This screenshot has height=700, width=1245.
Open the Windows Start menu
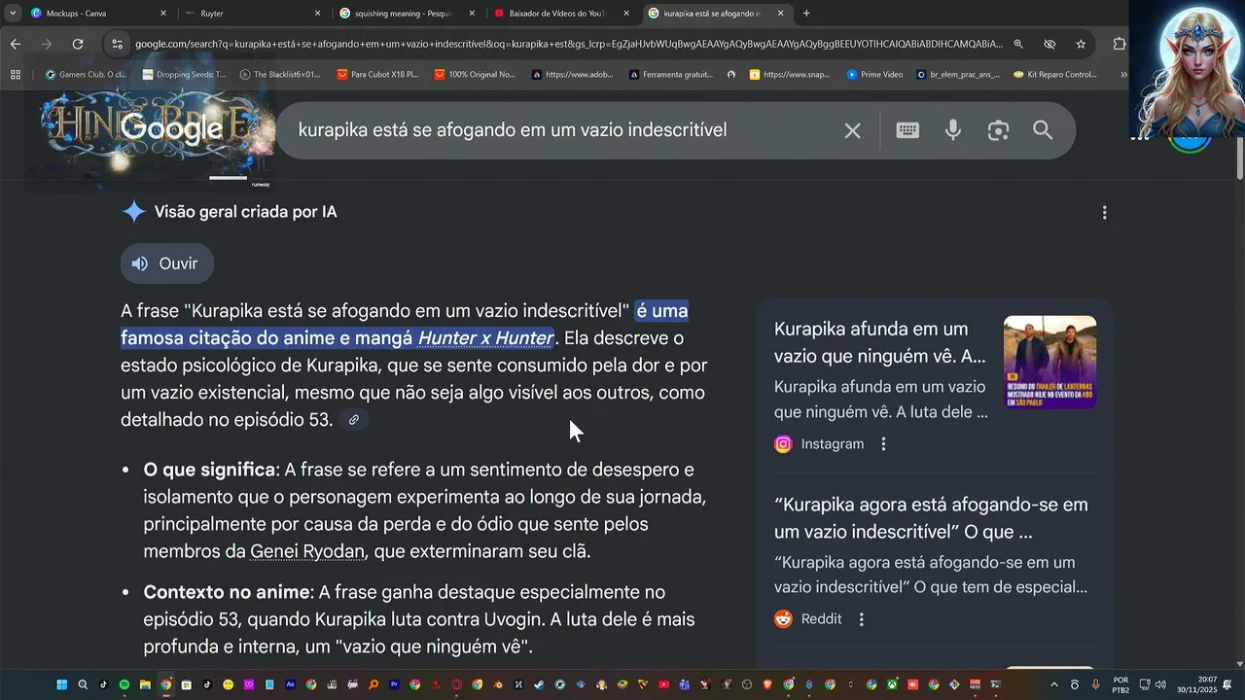(x=61, y=684)
